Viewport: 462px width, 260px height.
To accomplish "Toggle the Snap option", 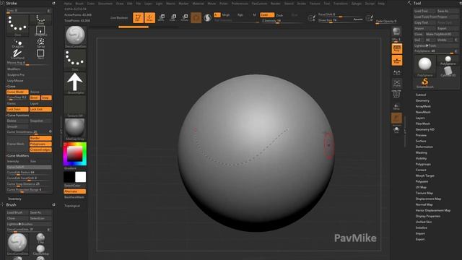I will tap(46, 97).
